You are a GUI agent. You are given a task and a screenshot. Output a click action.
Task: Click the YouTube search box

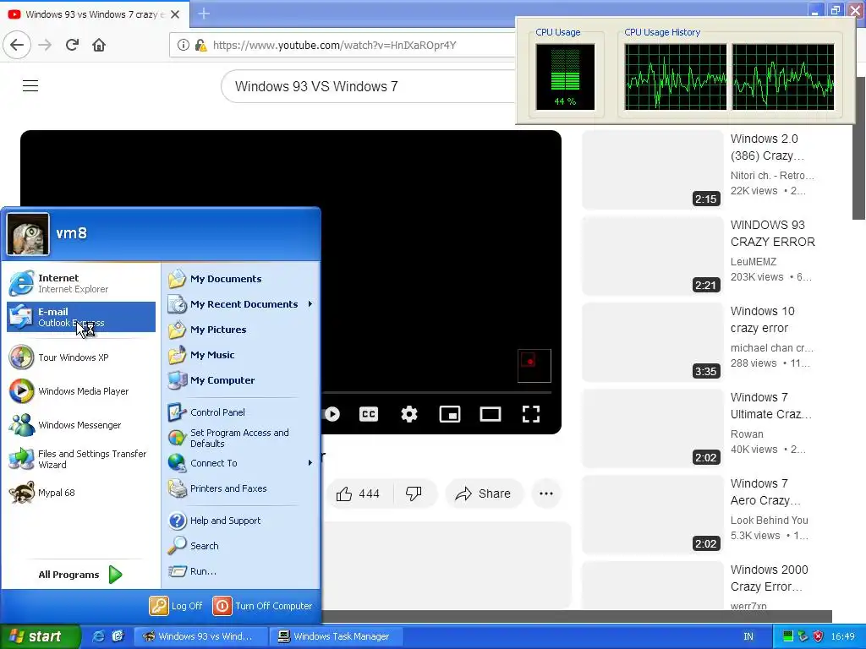pos(369,86)
